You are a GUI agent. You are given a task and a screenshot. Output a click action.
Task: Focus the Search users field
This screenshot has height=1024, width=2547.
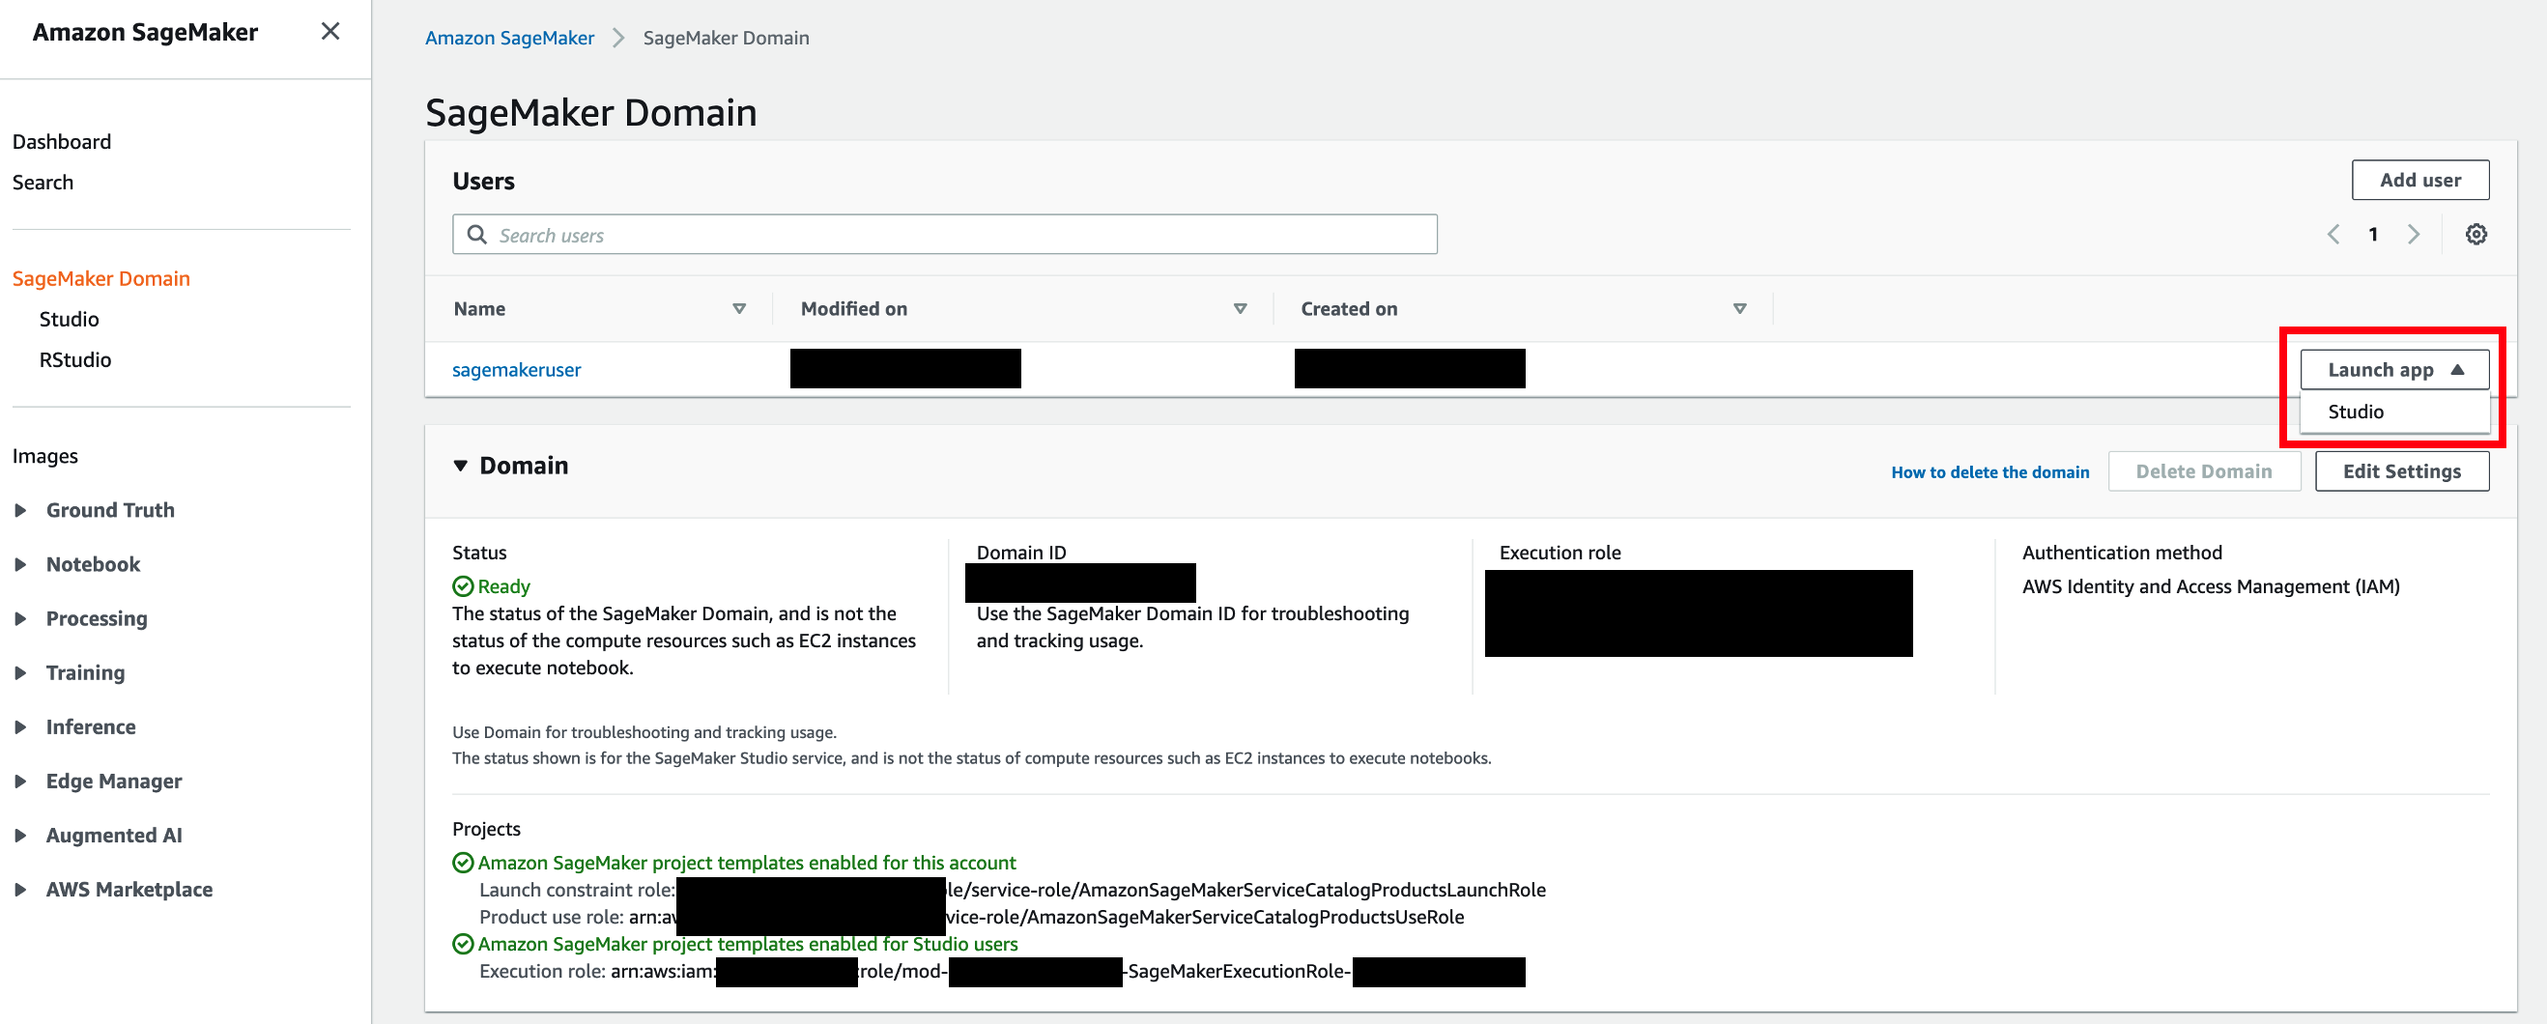(944, 234)
